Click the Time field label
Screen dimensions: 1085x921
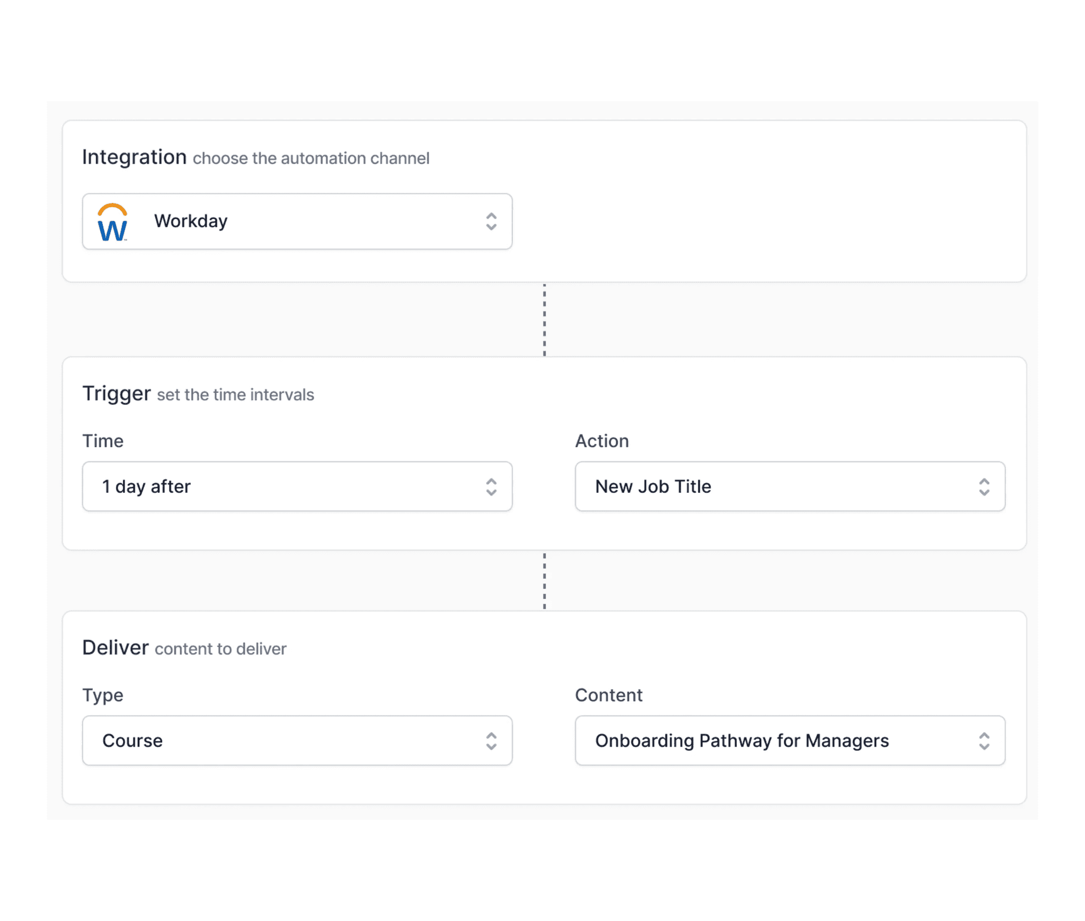pyautogui.click(x=103, y=441)
